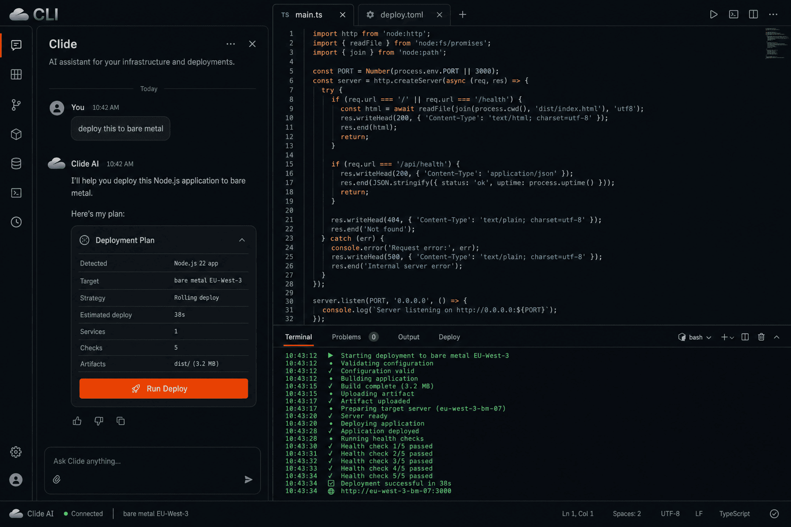Change encoding via UTF-8 status entry
This screenshot has height=527, width=791.
670,513
